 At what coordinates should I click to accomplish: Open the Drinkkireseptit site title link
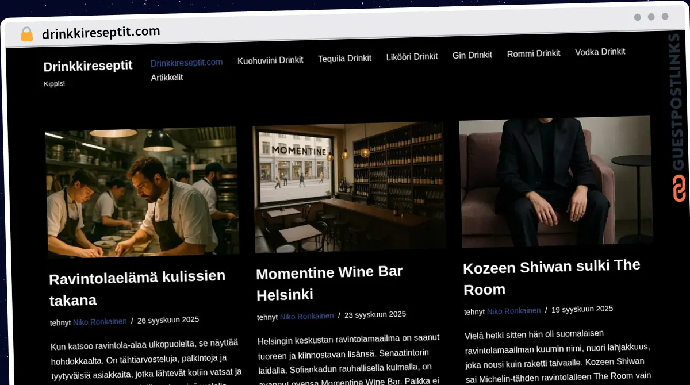88,66
